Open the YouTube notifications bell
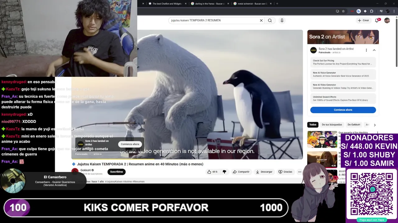Viewport: 398px width, 223px height. [377, 20]
